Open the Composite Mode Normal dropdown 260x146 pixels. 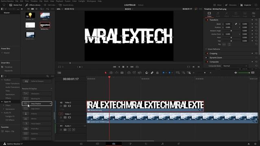pos(235,66)
